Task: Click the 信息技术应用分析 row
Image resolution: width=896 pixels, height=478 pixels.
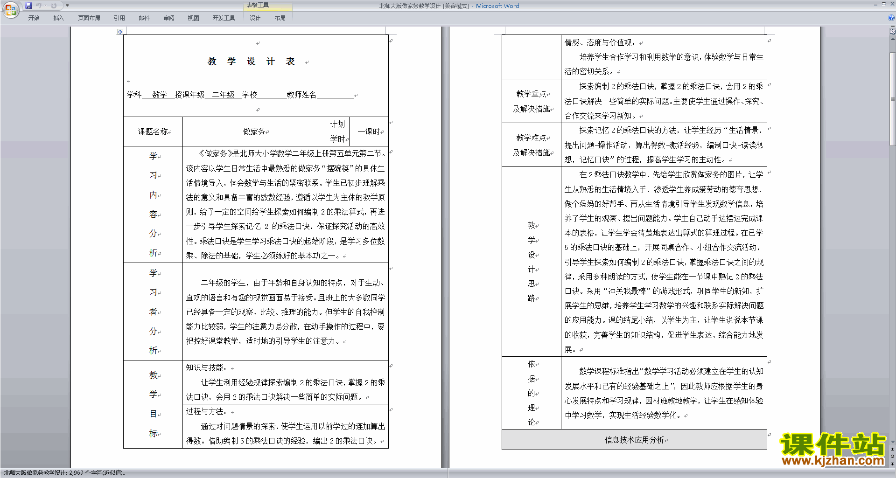Action: (634, 440)
